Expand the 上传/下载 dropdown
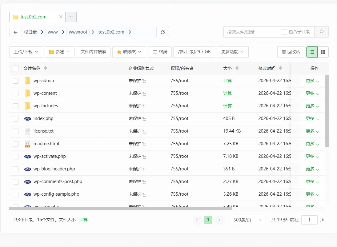Screen dimensions: 337x247 (26, 52)
